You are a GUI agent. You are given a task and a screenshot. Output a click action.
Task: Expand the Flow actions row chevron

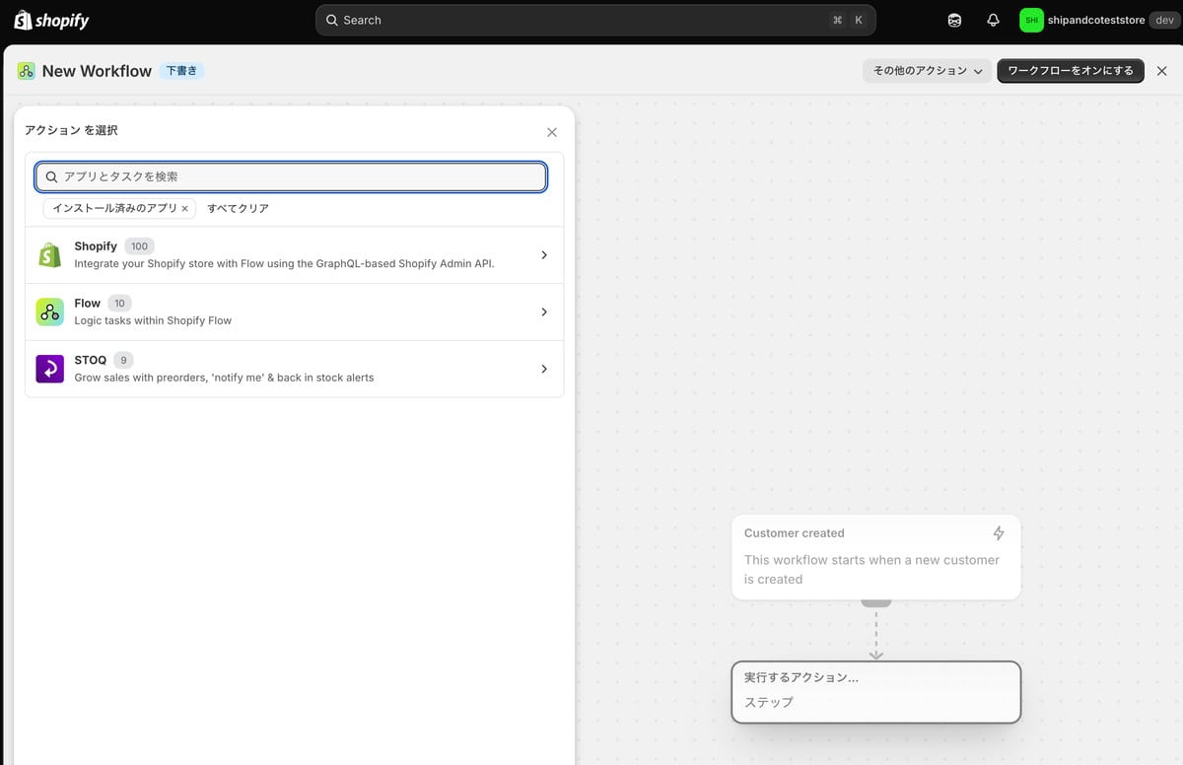coord(544,312)
